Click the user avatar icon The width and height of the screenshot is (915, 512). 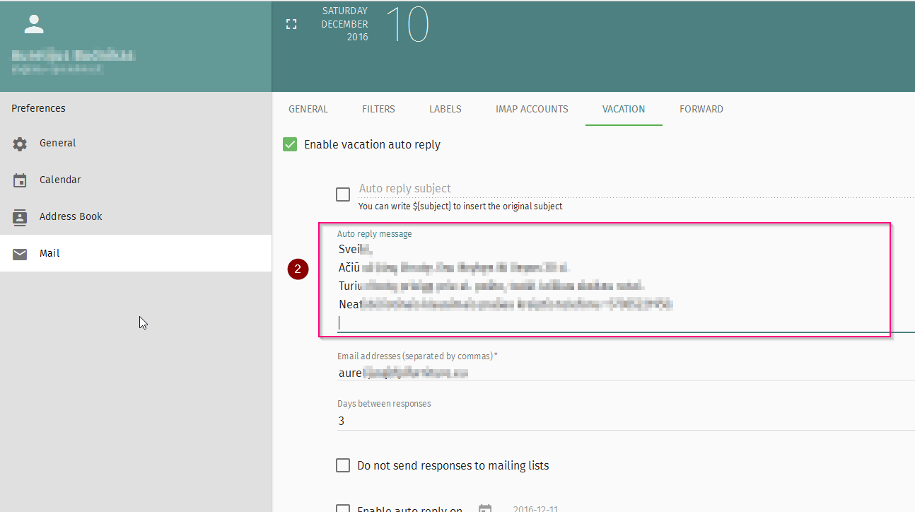(x=34, y=24)
